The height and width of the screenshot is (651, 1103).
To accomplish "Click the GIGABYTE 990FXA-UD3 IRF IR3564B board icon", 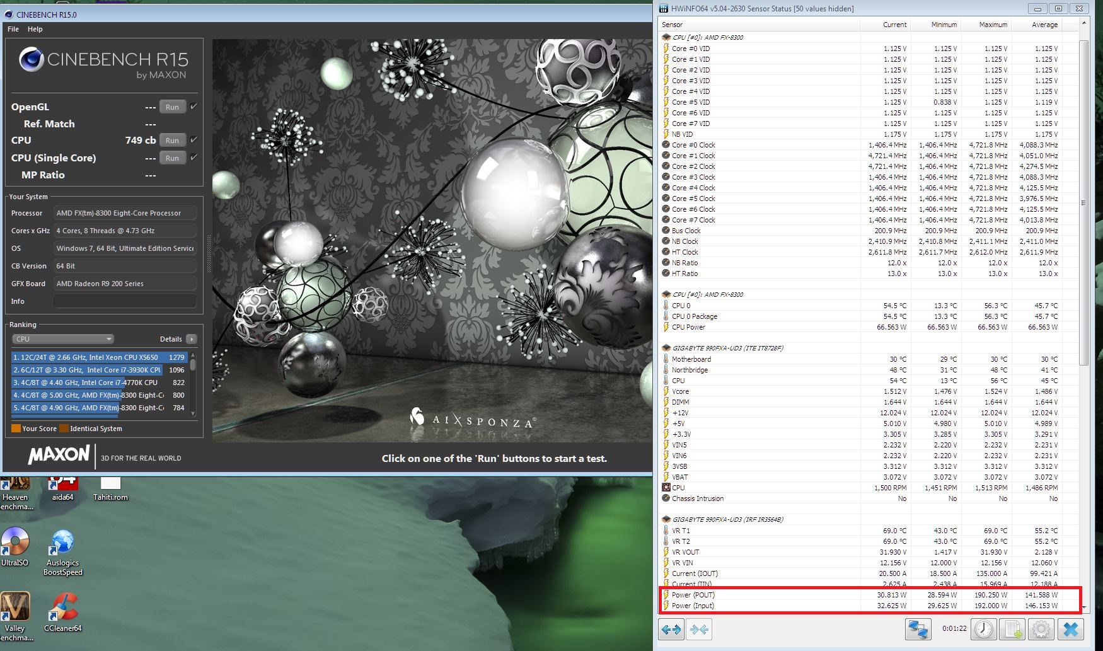I will point(666,519).
